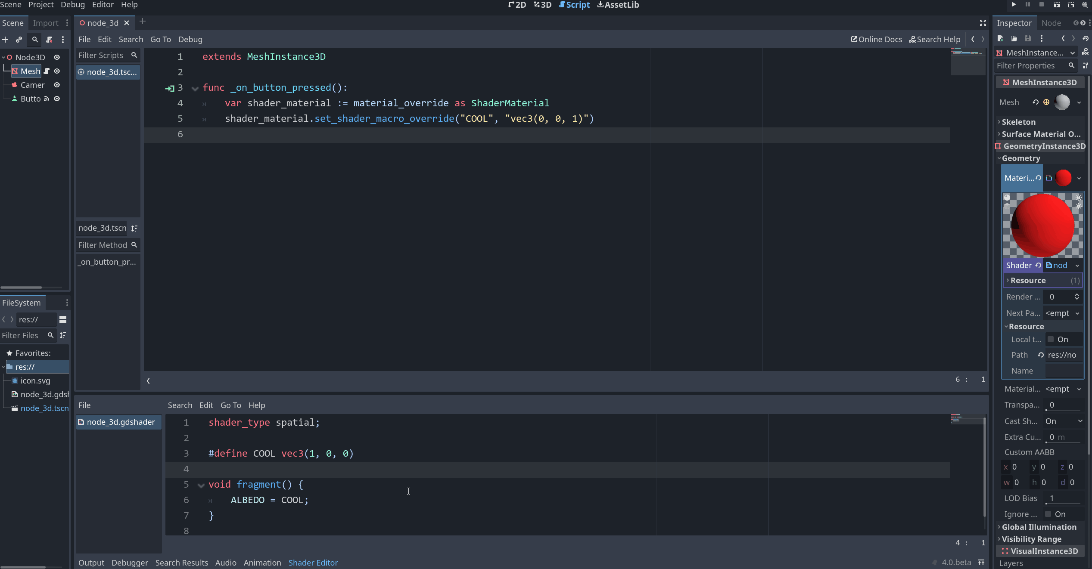Open the Cast Shadow dropdown
1092x569 pixels.
tap(1063, 421)
